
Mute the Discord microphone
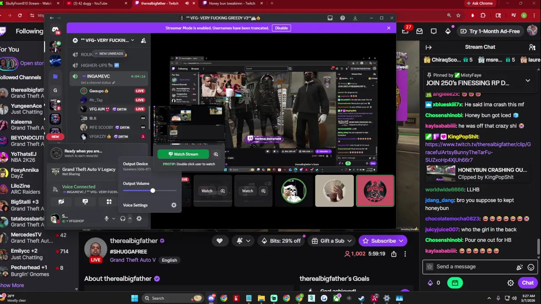pos(107,218)
